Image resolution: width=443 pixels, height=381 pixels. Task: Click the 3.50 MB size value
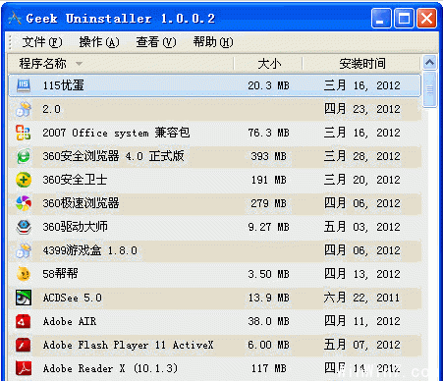[268, 274]
